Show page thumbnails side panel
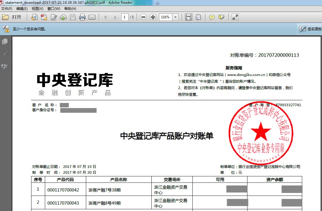This screenshot has width=322, height=211. (5, 41)
